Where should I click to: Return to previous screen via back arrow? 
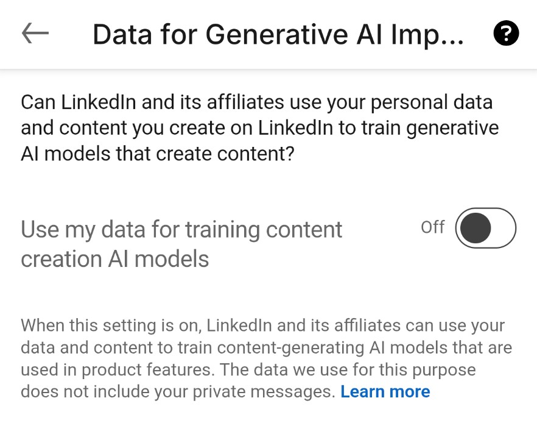pos(35,34)
